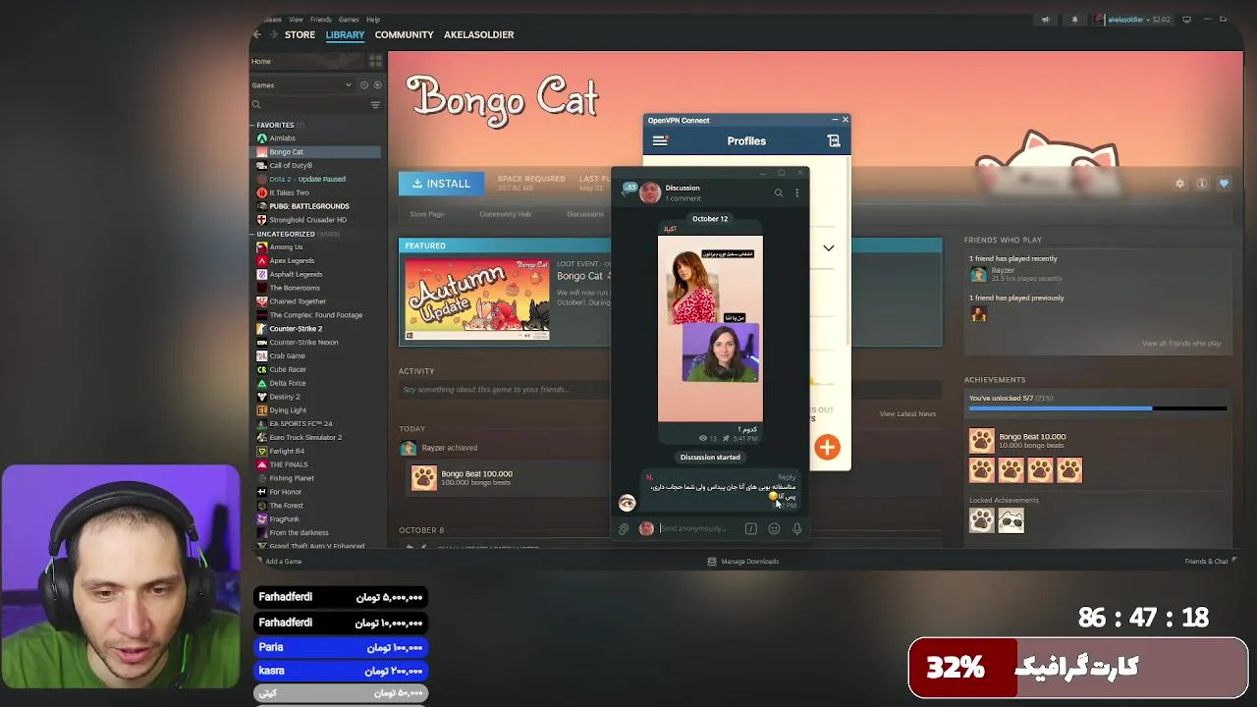The image size is (1257, 707).
Task: Click the attach file paperclip in Telegram
Action: click(x=624, y=529)
